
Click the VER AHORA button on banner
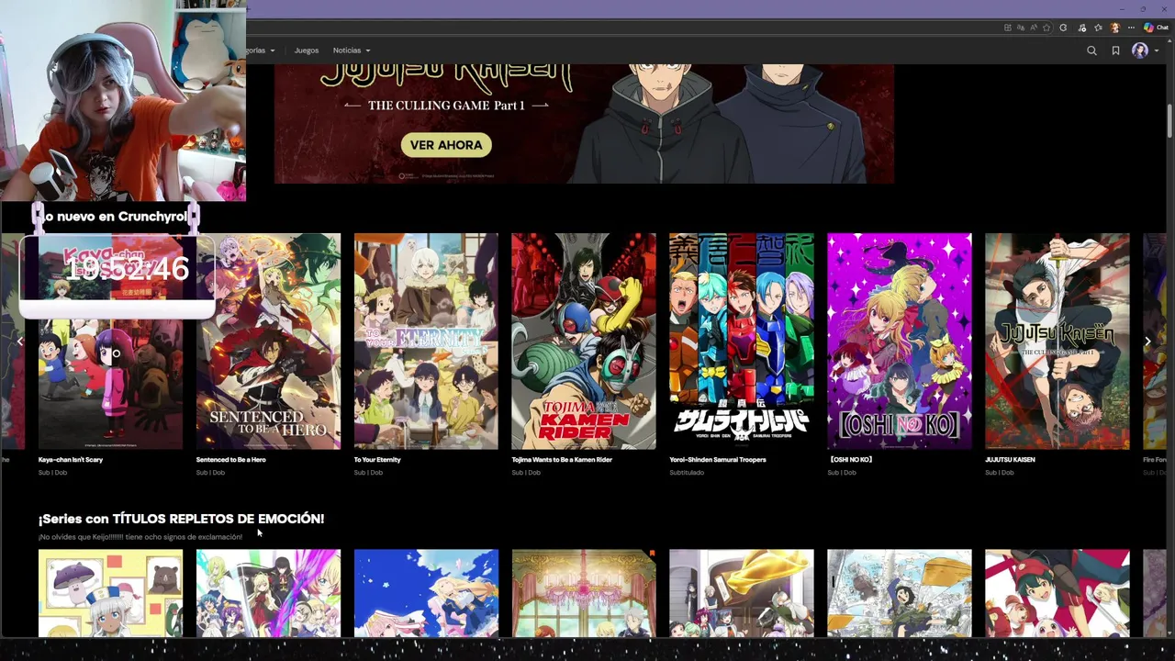(446, 145)
